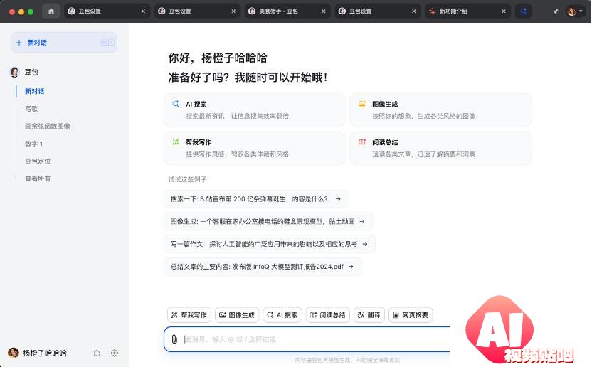
Task: Open the 写歌 conversation
Action: pos(31,109)
